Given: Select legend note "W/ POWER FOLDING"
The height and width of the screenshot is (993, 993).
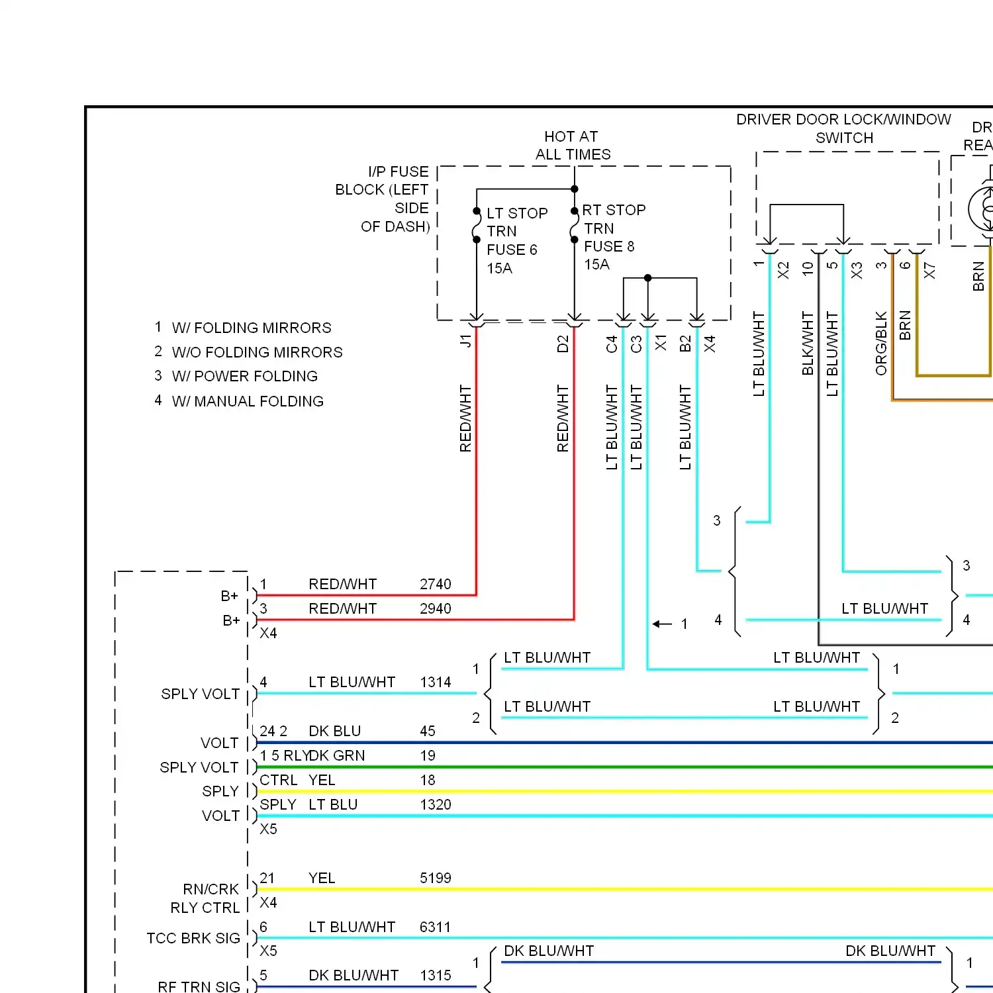Looking at the screenshot, I should click(x=245, y=376).
